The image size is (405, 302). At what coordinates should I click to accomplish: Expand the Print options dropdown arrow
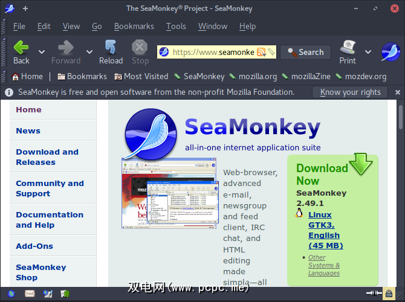click(368, 53)
